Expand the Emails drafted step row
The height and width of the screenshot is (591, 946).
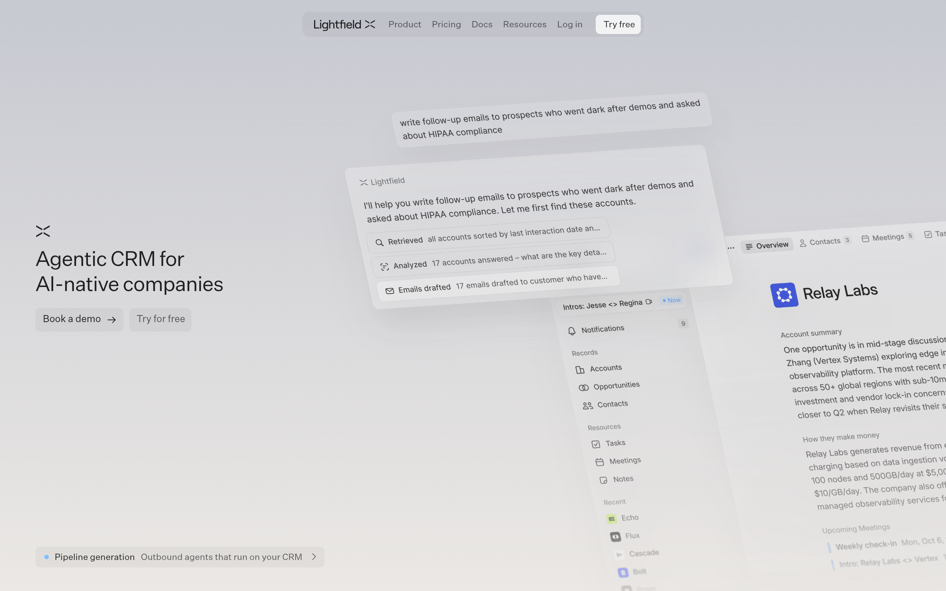click(498, 284)
